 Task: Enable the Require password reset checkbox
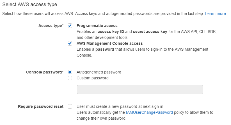click(70, 106)
